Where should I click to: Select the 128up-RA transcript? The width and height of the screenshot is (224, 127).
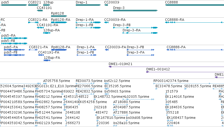[47, 33]
